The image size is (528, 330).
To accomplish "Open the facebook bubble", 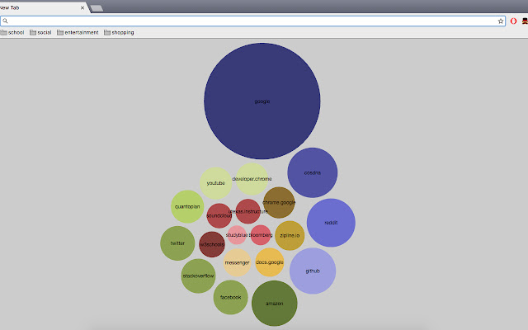I will click(x=231, y=297).
